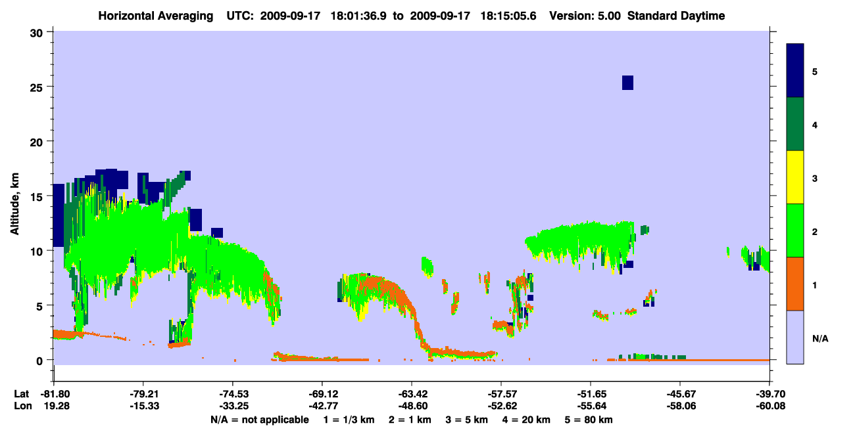This screenshot has width=855, height=438.
Task: Click the legend text '5 = 80 km'
Action: 589,420
